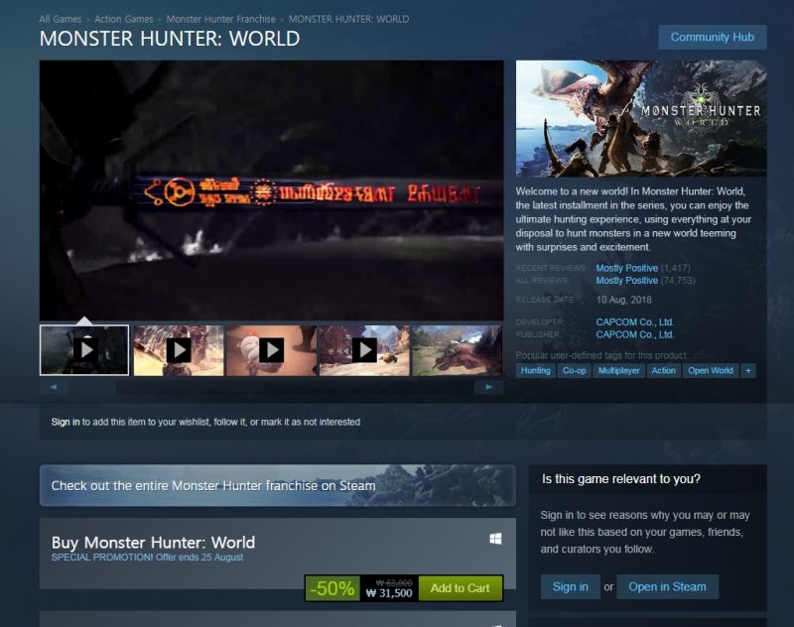Open Monster Hunter Franchise breadcrumb link
The width and height of the screenshot is (794, 627).
pyautogui.click(x=220, y=19)
